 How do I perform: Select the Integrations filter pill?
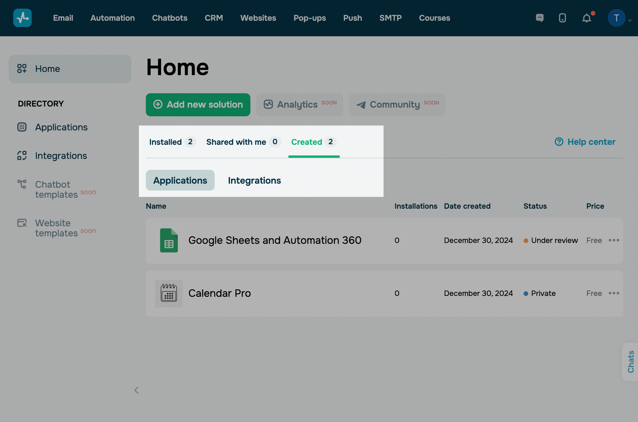coord(254,180)
